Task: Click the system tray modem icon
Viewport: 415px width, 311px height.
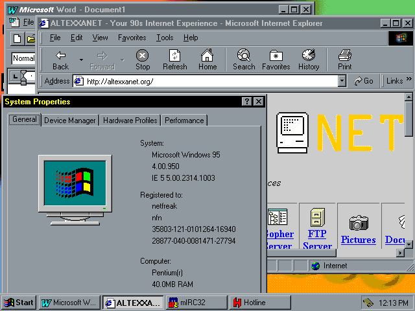Action: click(368, 303)
